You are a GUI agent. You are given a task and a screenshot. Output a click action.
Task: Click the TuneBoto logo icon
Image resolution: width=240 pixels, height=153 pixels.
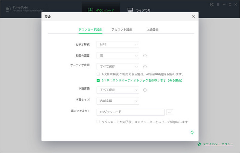click(8, 9)
